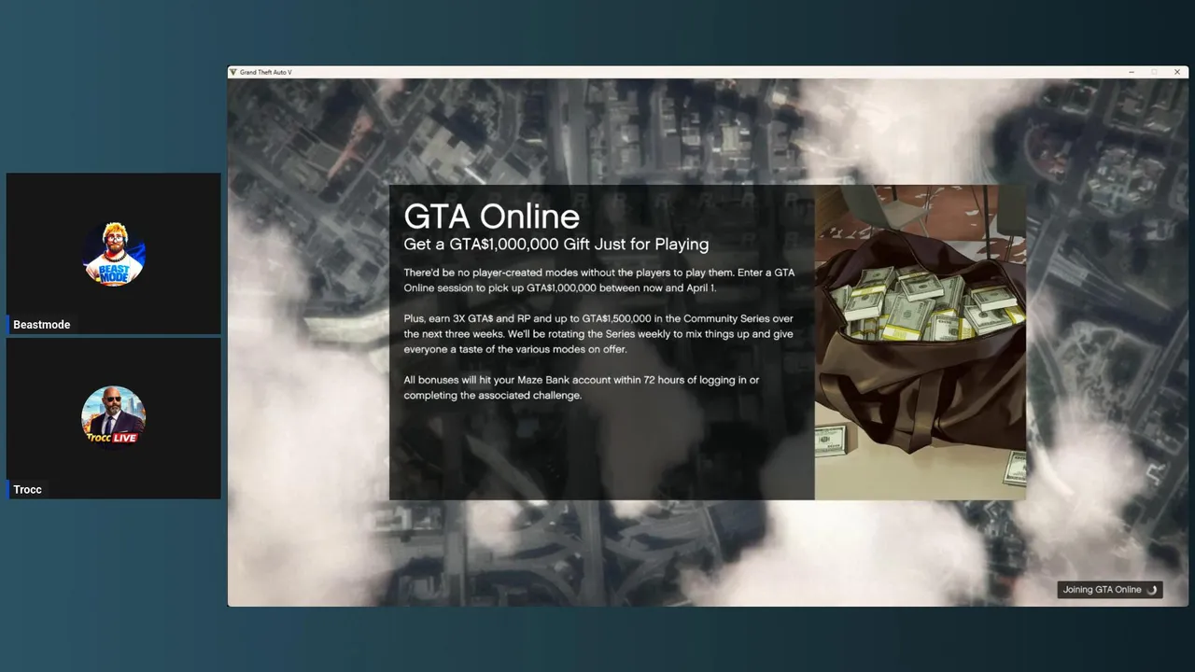Click the Grand Theft Auto V window icon
1195x672 pixels.
pos(233,72)
